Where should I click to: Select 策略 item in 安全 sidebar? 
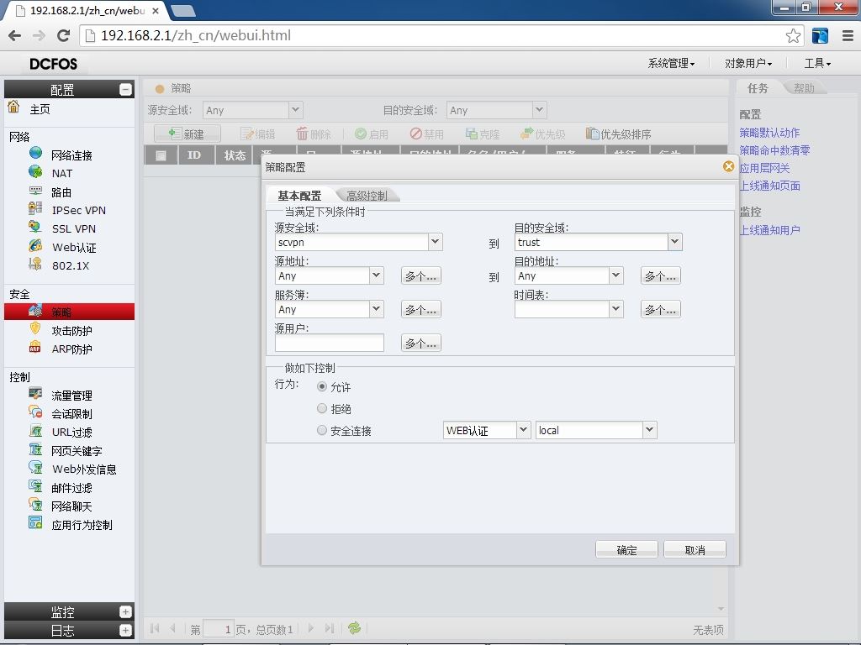pyautogui.click(x=69, y=312)
